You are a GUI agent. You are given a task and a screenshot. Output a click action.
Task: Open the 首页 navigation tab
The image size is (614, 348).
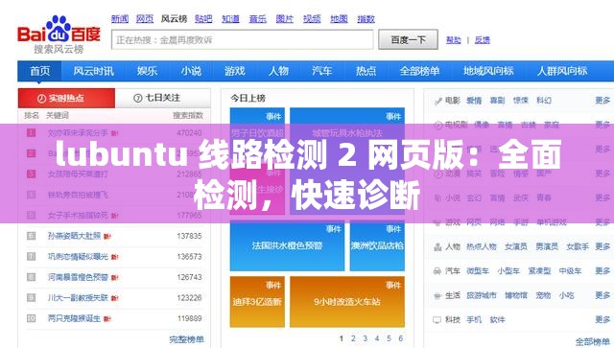40,71
